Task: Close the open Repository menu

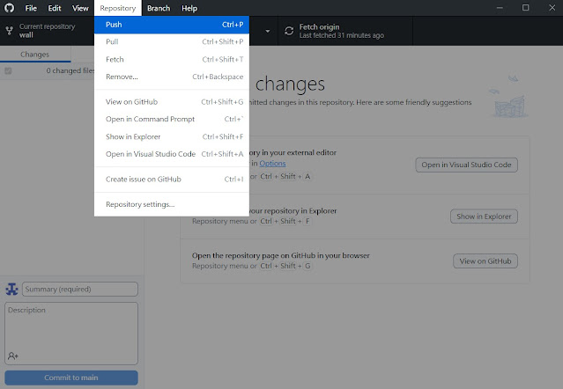Action: [x=118, y=8]
